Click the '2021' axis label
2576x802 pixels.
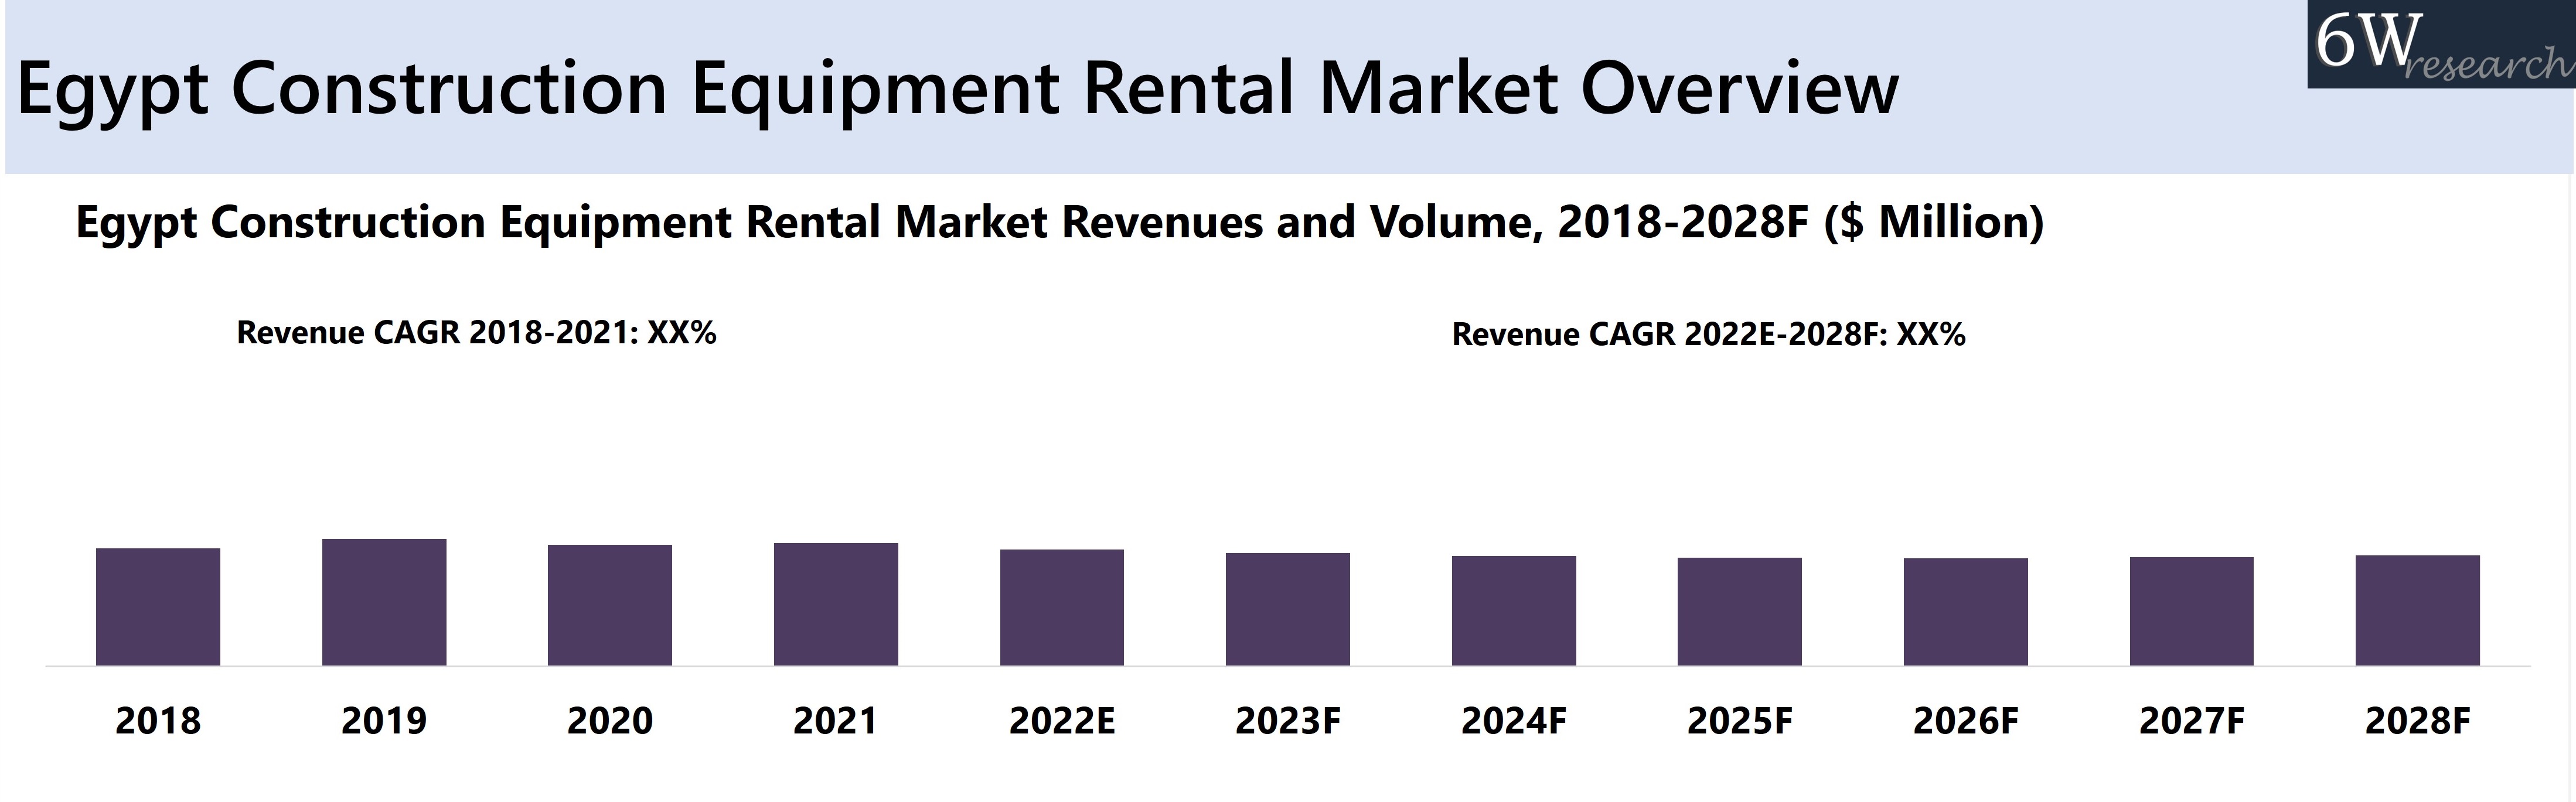836,721
